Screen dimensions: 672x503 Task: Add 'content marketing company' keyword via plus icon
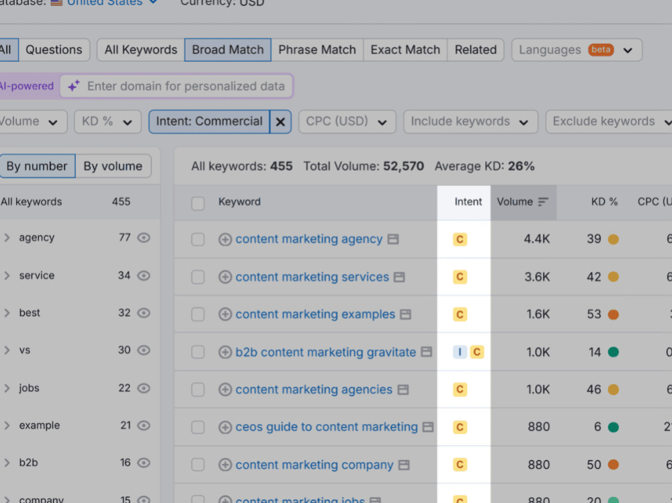(x=225, y=465)
